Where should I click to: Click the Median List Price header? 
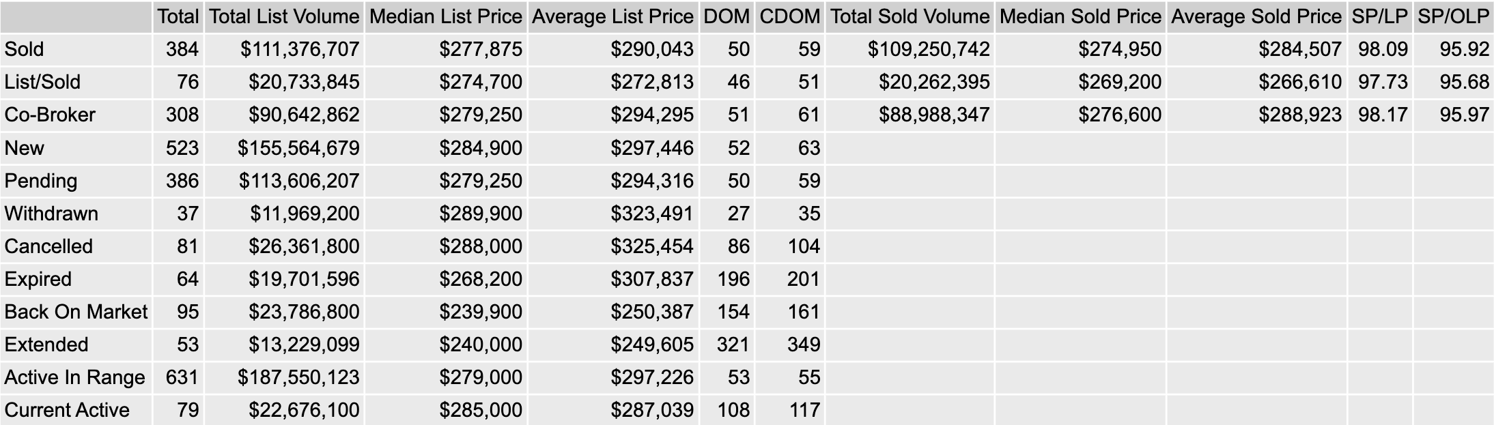[x=446, y=16]
